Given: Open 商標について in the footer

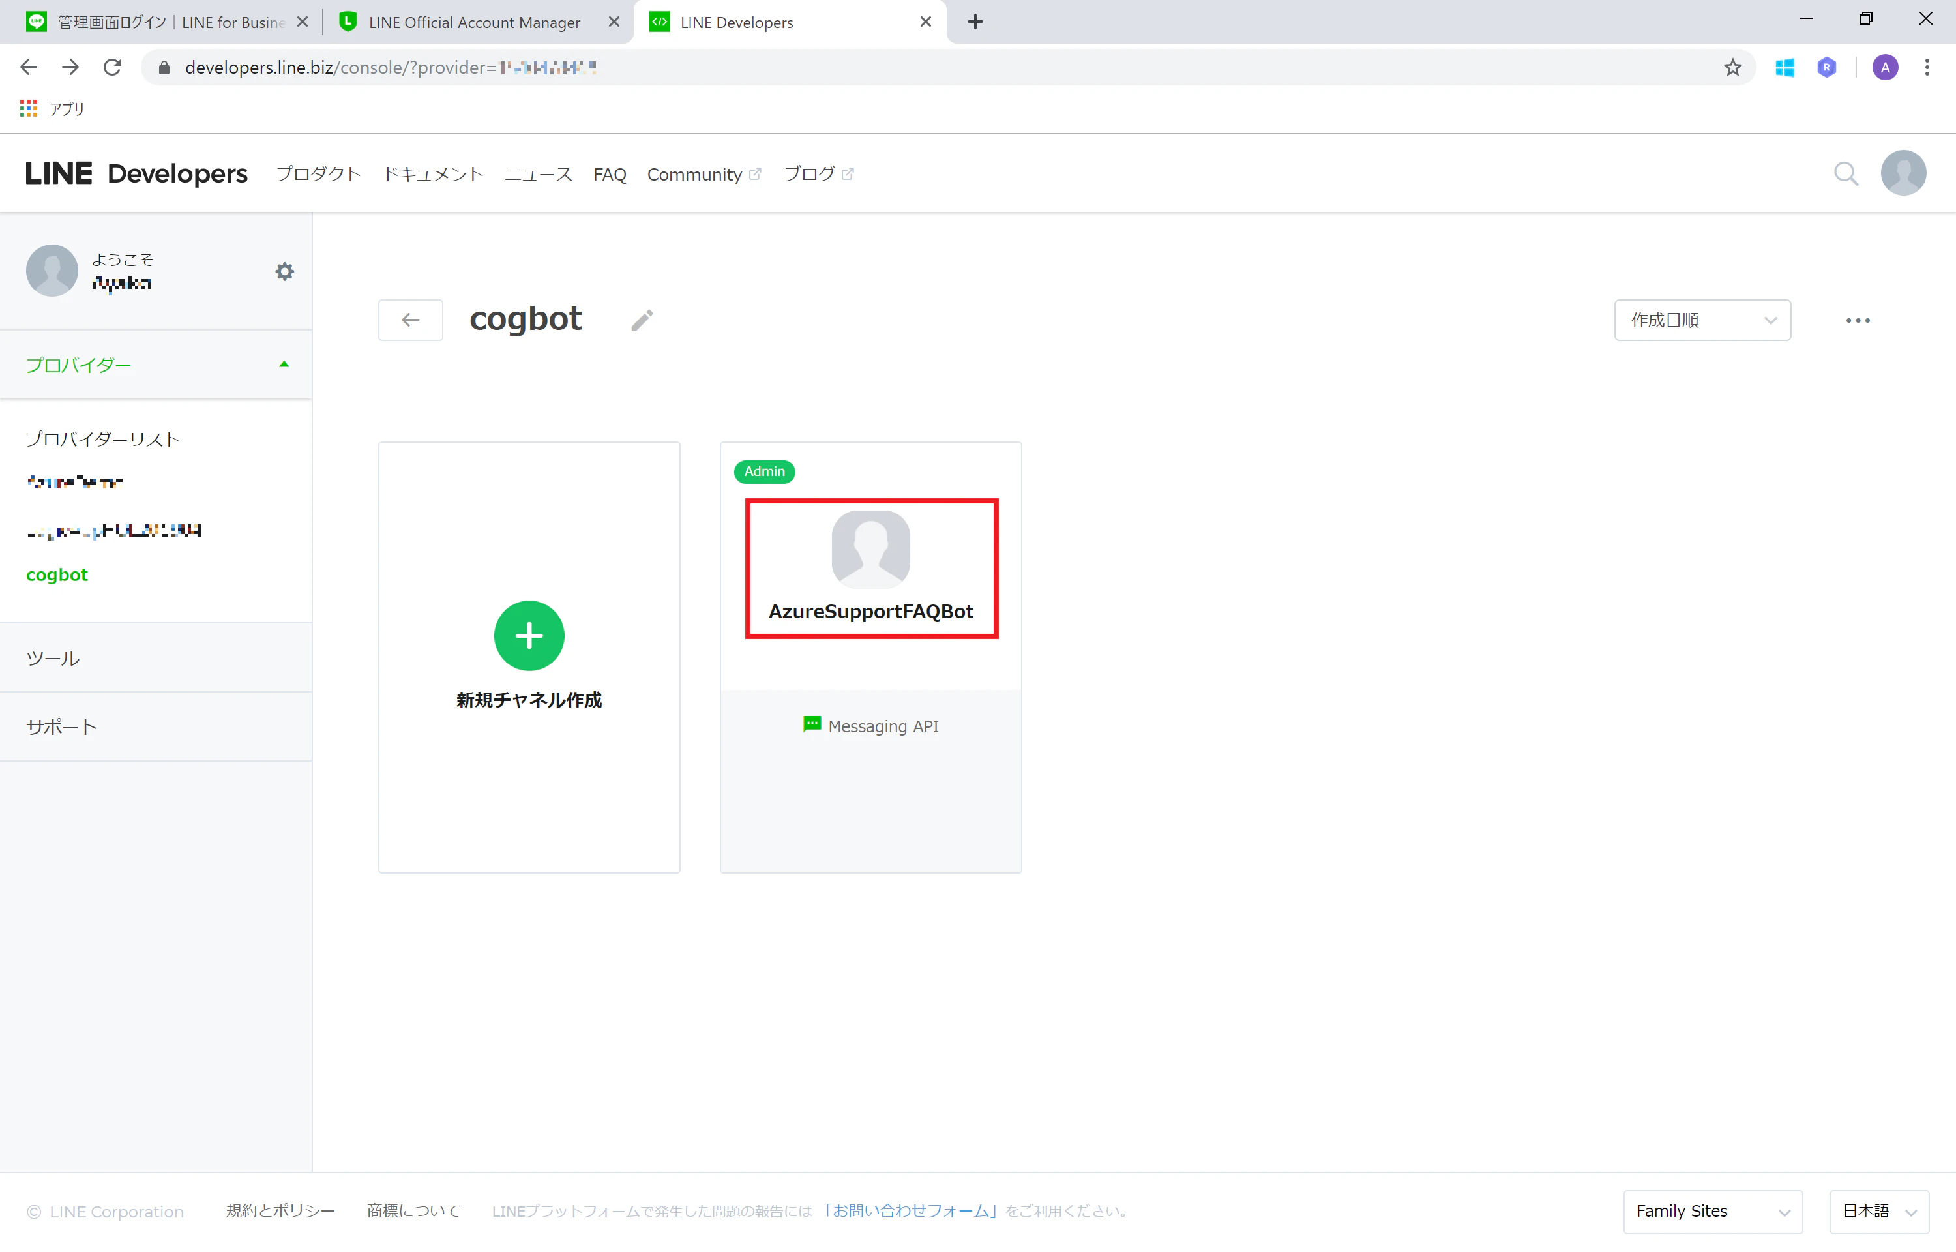Looking at the screenshot, I should tap(413, 1212).
